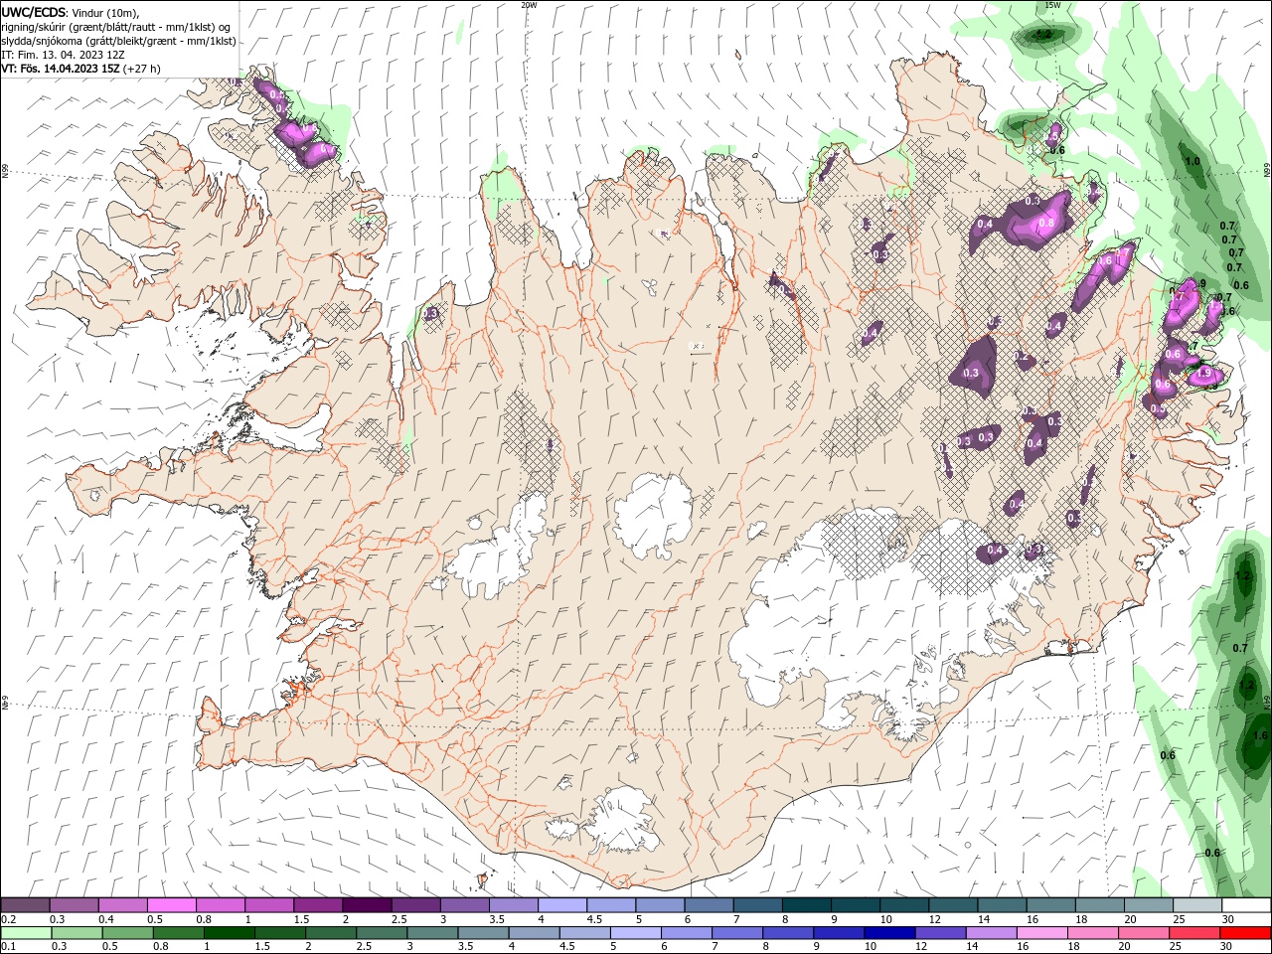Click the 'VT: Fös. 14.04.2023 15Z' valid time
The width and height of the screenshot is (1272, 954).
pyautogui.click(x=61, y=69)
